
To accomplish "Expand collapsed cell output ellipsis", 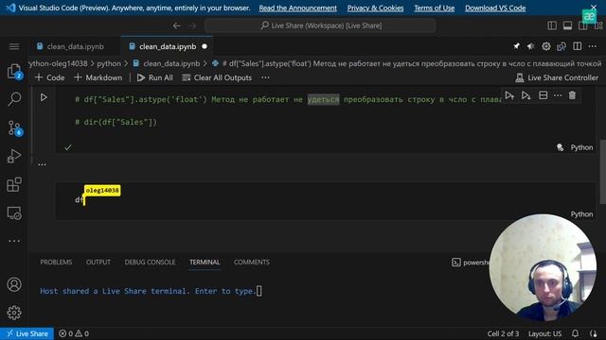I will (42, 164).
